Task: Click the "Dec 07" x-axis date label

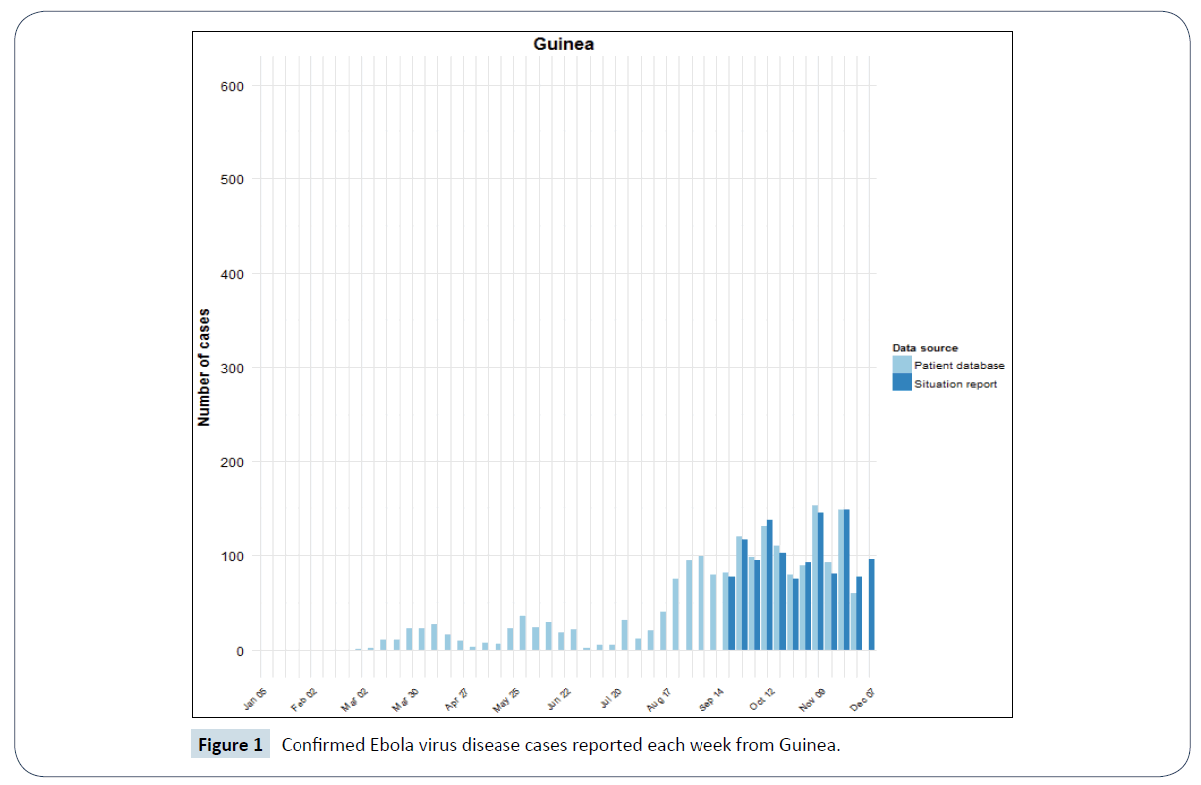Action: click(863, 699)
